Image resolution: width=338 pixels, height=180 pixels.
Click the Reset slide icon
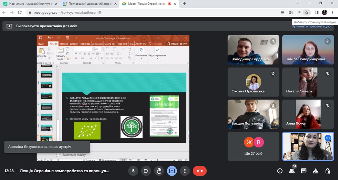68,53
